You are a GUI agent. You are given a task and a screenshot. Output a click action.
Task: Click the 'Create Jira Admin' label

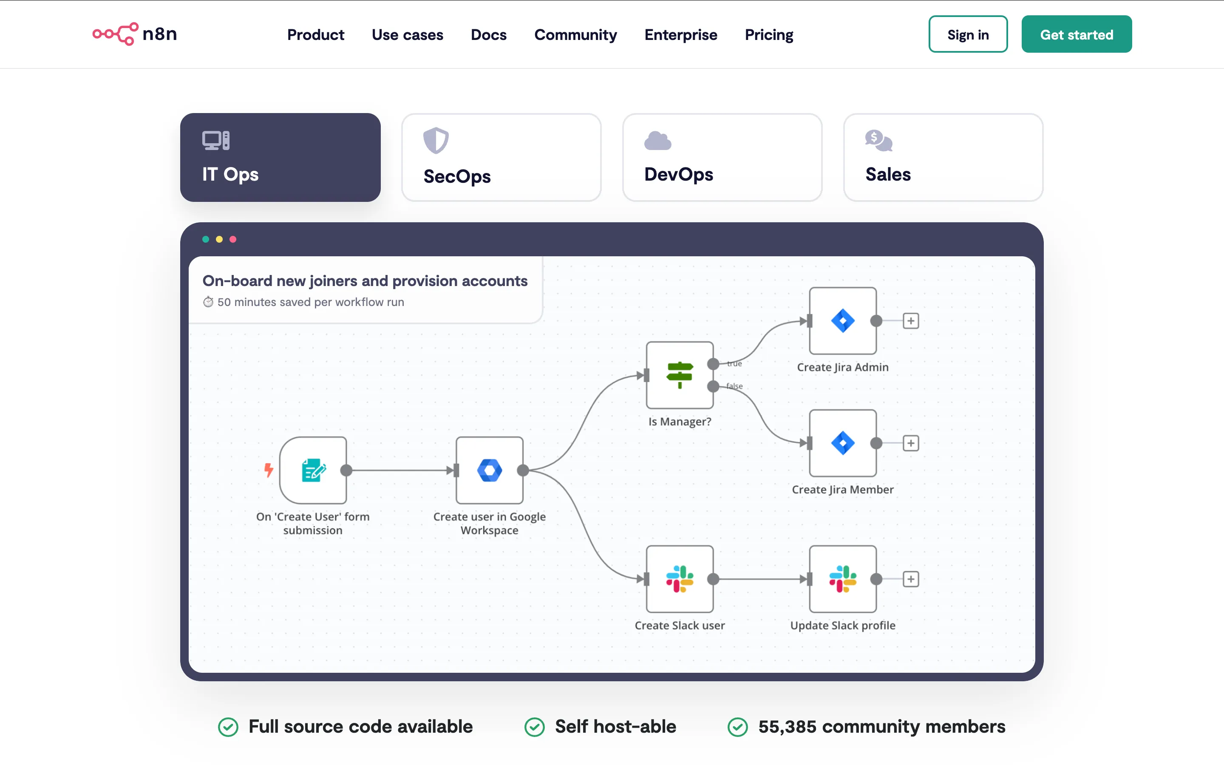pos(843,367)
